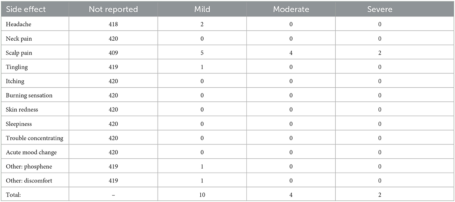The height and width of the screenshot is (202, 455).
Task: Click the "Neck pain" row label
Action: [19, 39]
